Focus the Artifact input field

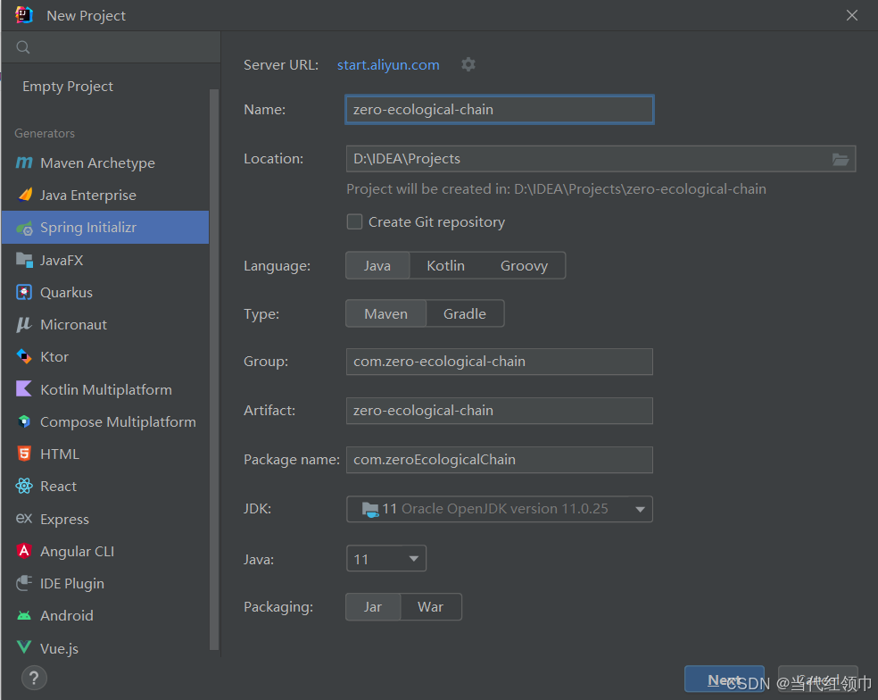click(x=500, y=411)
